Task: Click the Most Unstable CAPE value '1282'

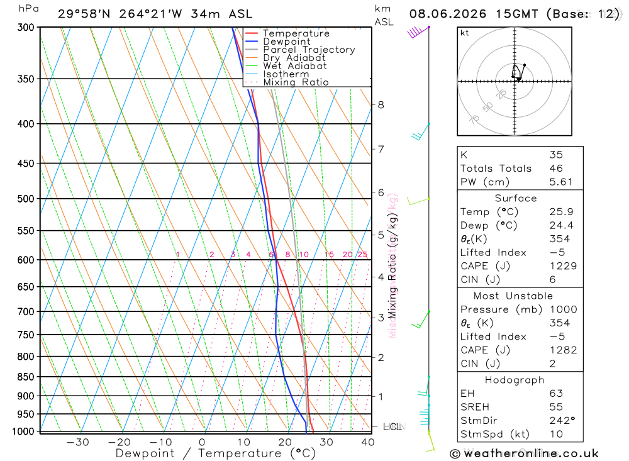Action: pos(563,350)
